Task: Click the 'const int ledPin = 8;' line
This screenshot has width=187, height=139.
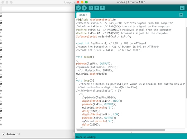Action: coord(111,43)
